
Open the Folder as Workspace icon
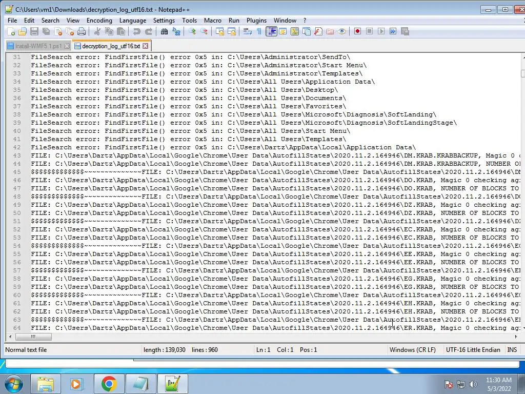330,31
